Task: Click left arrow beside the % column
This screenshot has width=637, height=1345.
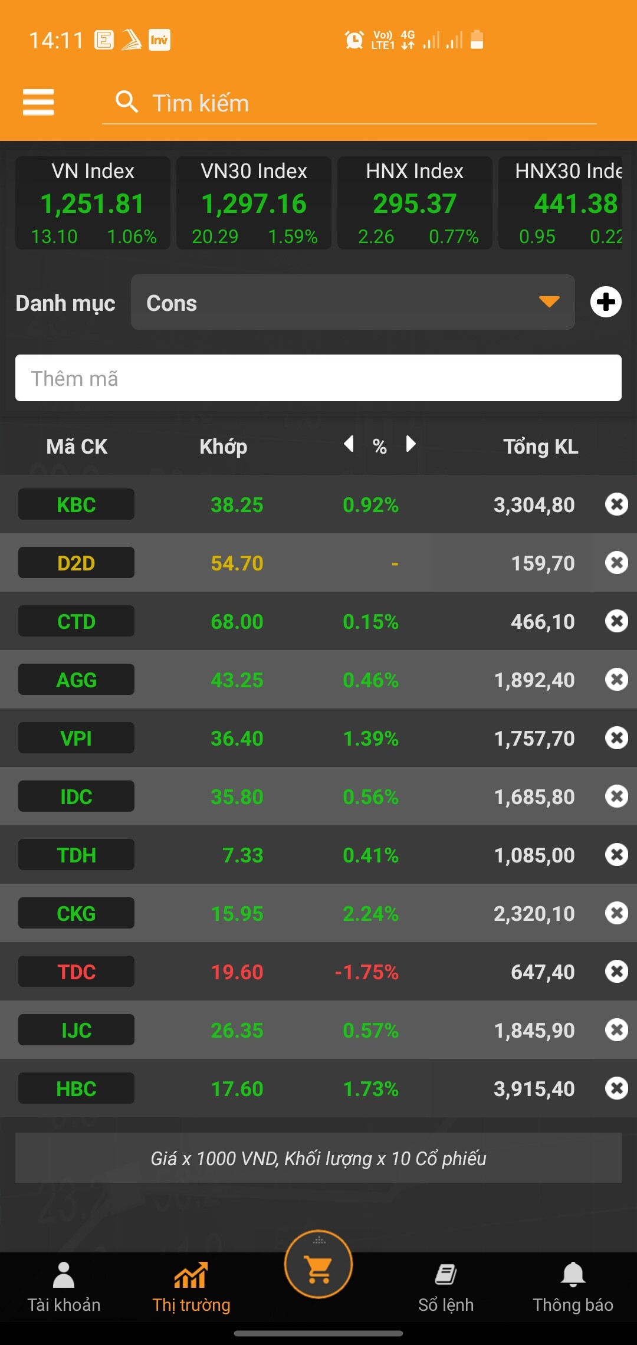Action: coord(349,444)
